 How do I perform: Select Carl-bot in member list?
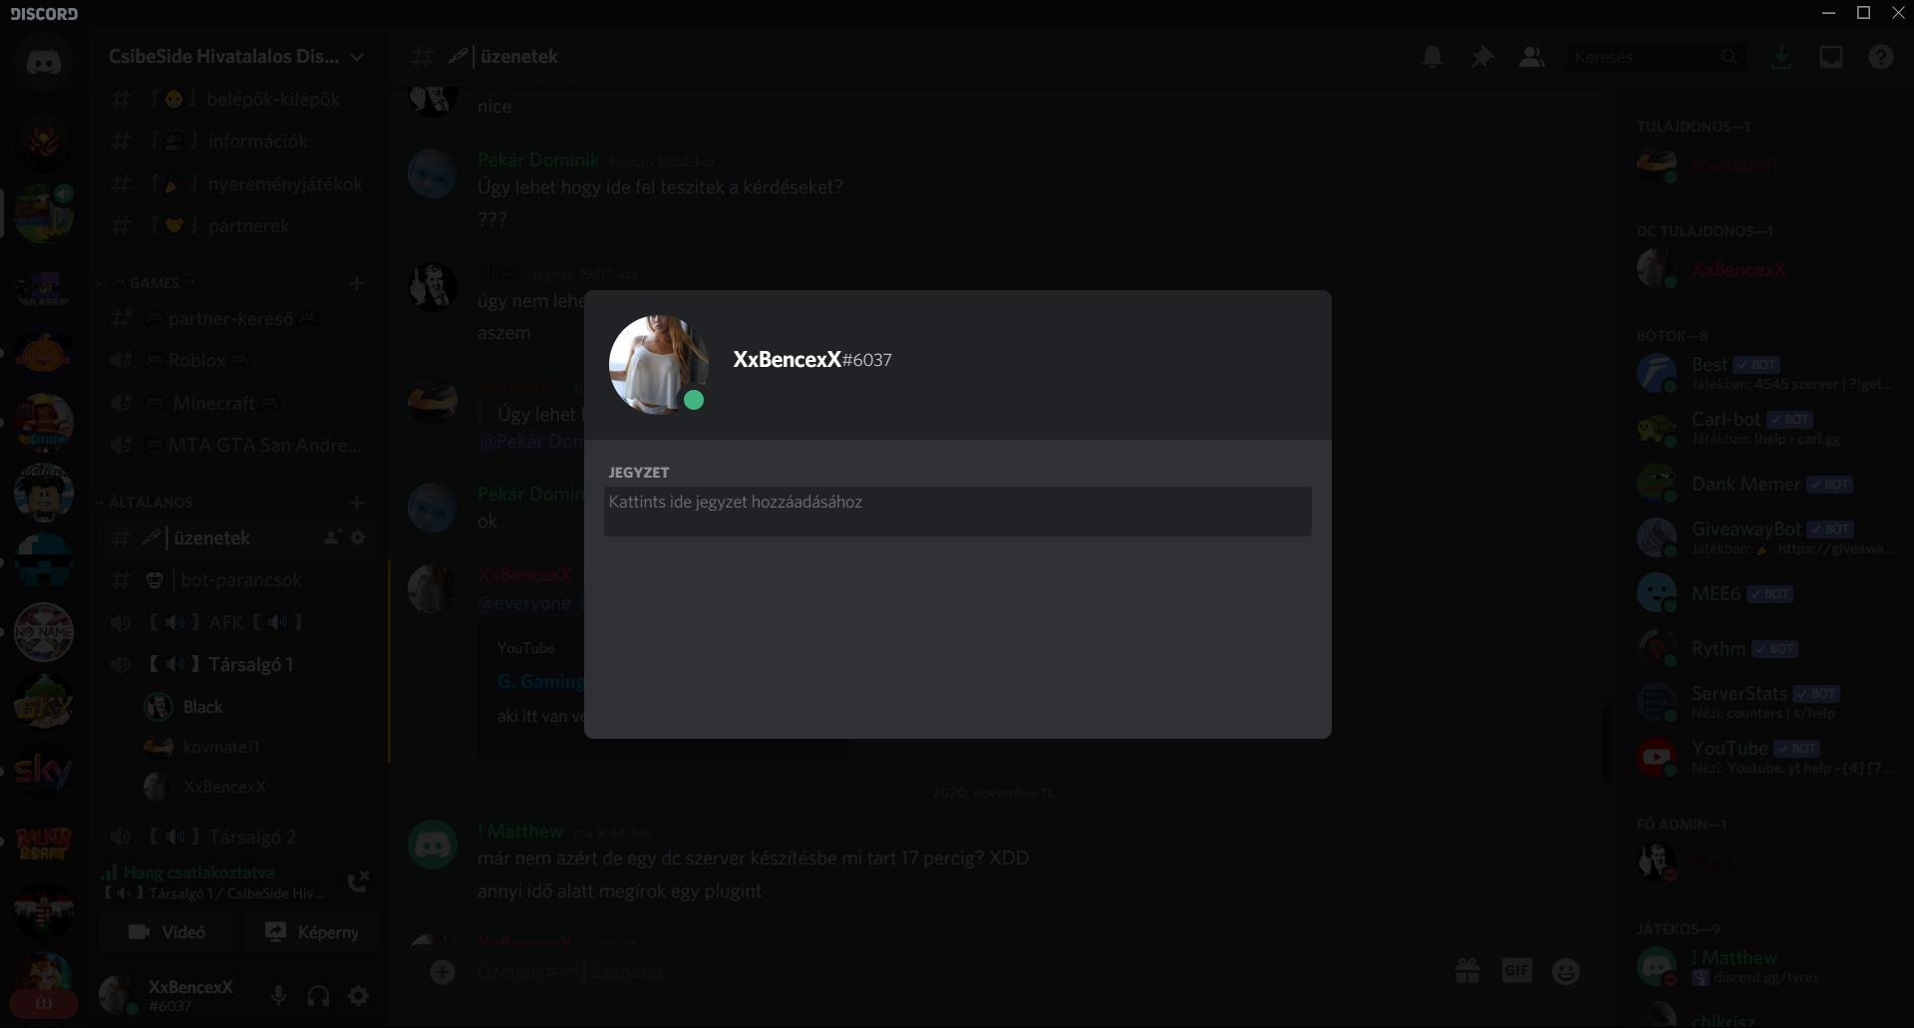[1766, 429]
